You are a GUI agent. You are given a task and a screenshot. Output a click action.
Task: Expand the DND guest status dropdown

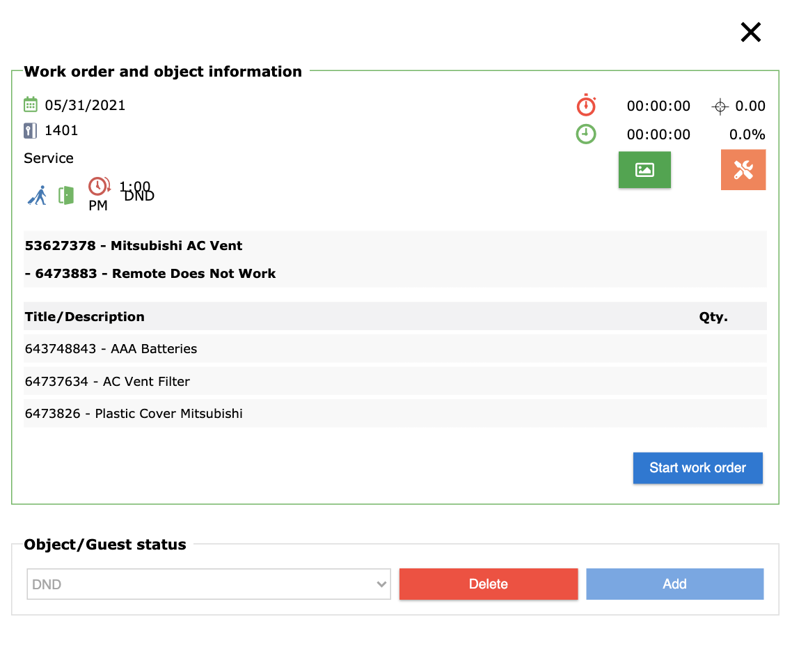coord(208,584)
